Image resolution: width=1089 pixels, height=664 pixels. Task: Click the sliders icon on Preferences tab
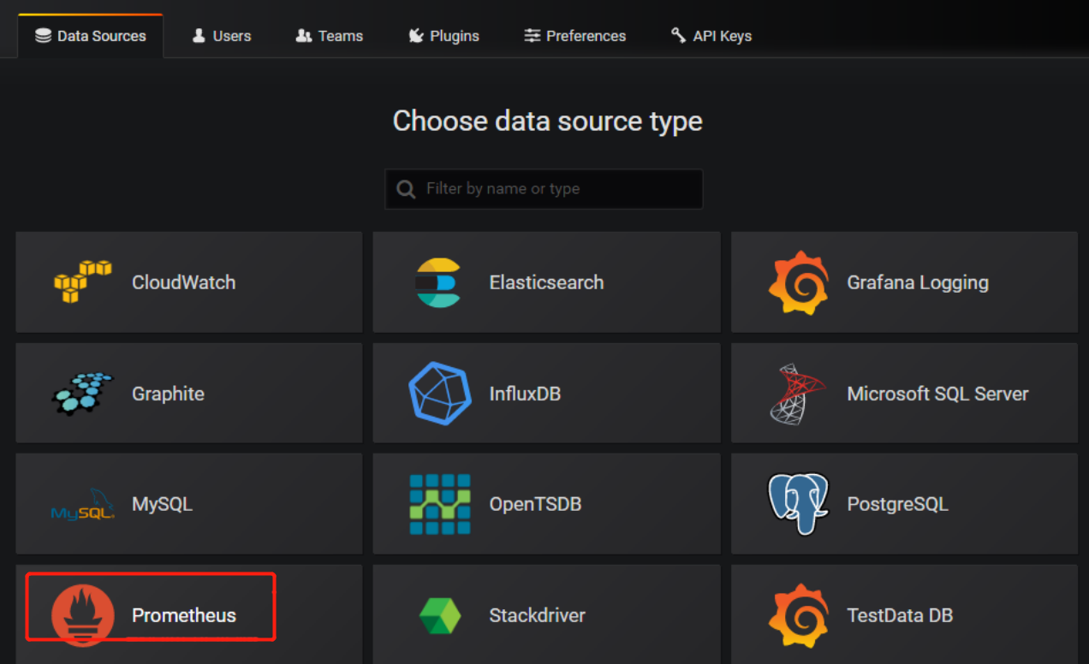[533, 36]
